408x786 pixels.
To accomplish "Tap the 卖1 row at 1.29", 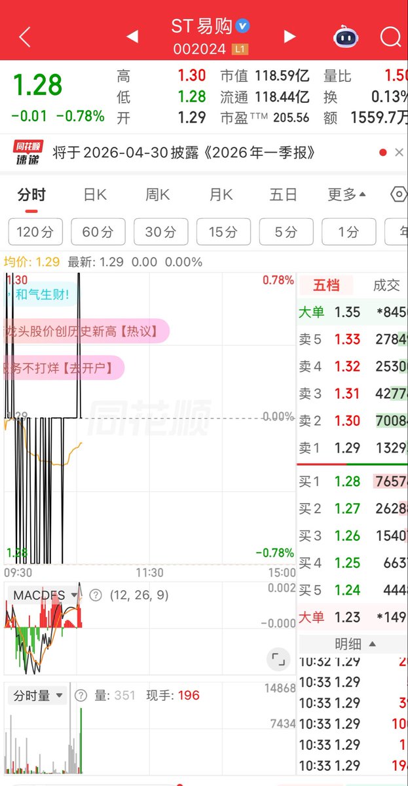I will click(354, 448).
